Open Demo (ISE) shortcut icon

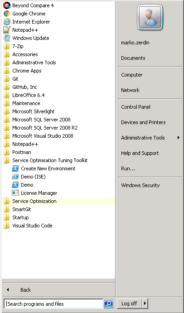coord(15,177)
